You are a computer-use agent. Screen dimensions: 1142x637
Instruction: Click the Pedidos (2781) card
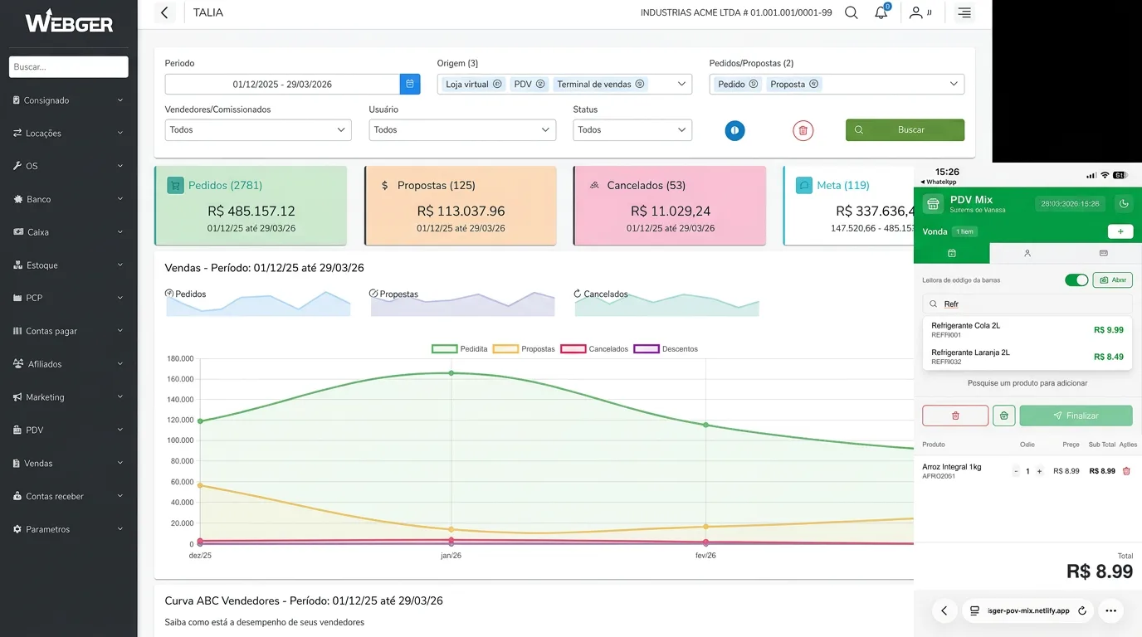click(251, 206)
